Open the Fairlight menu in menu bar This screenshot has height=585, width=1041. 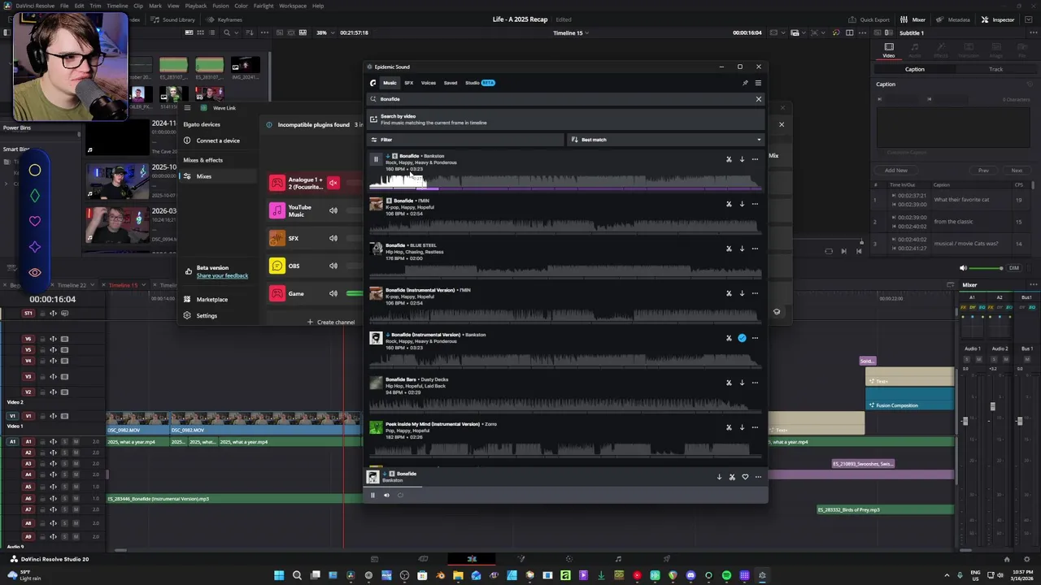(x=264, y=6)
